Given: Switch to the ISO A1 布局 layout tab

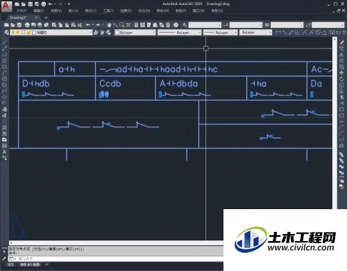Looking at the screenshot, I should (30, 265).
